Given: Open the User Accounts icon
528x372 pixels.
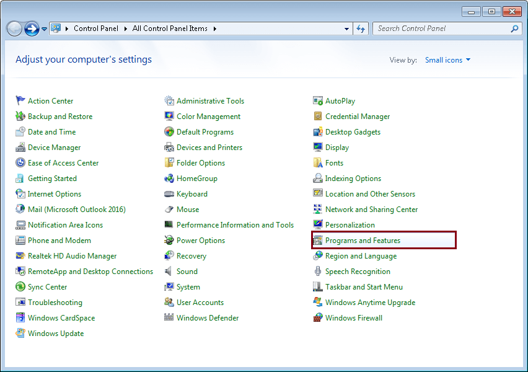Looking at the screenshot, I should pos(169,302).
